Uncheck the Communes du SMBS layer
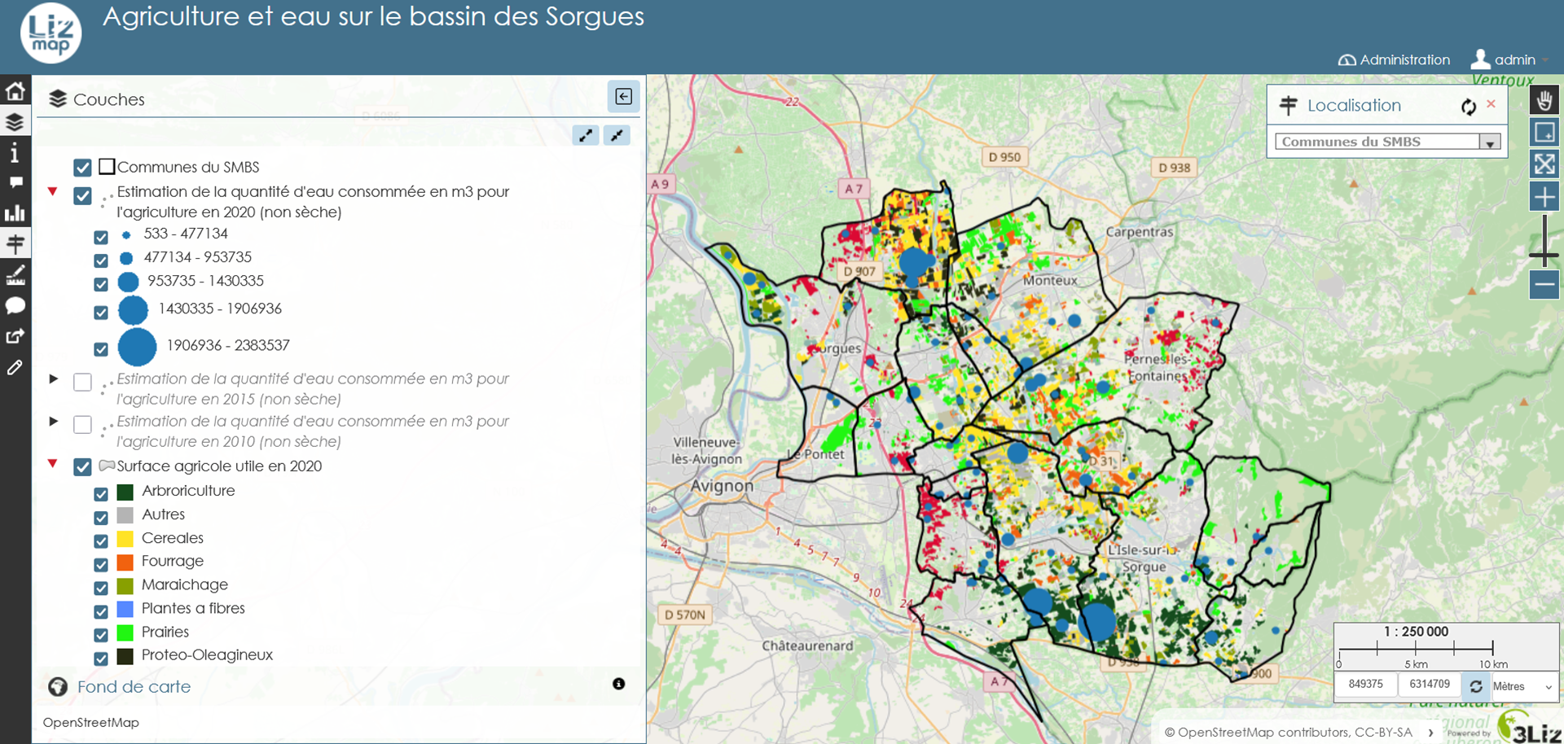The height and width of the screenshot is (744, 1564). [82, 168]
